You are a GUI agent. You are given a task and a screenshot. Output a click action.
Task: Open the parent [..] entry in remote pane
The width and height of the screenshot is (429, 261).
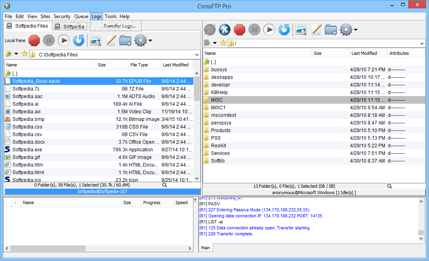pyautogui.click(x=314, y=62)
